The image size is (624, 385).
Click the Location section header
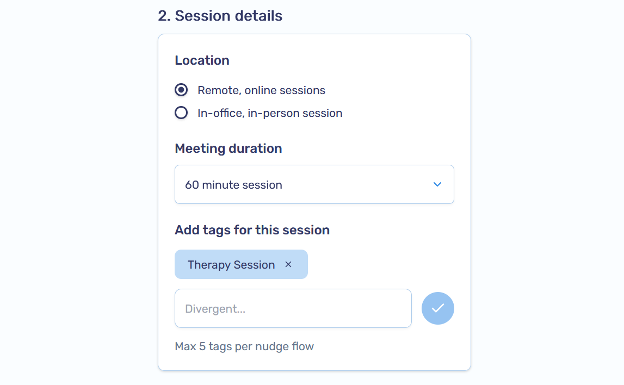[202, 60]
